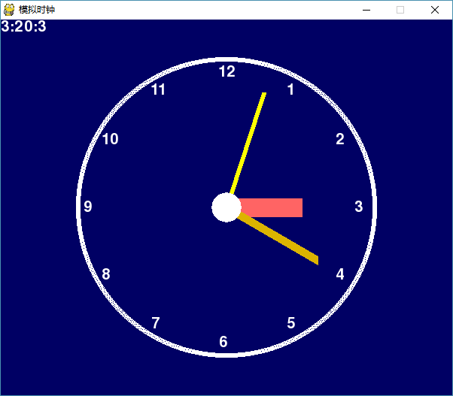Click the number 7 on the clock face
Viewport: 453px width, 396px height.
[156, 323]
